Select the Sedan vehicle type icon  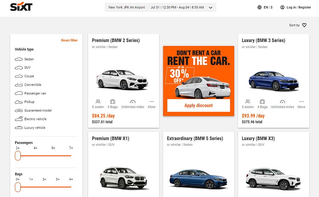coord(18,59)
